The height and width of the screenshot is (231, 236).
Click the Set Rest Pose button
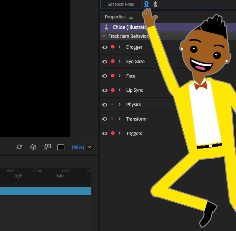(121, 4)
